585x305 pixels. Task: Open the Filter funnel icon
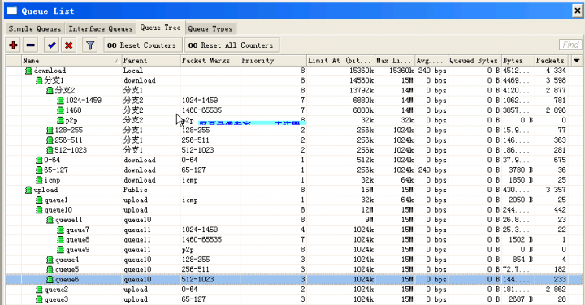[x=90, y=45]
